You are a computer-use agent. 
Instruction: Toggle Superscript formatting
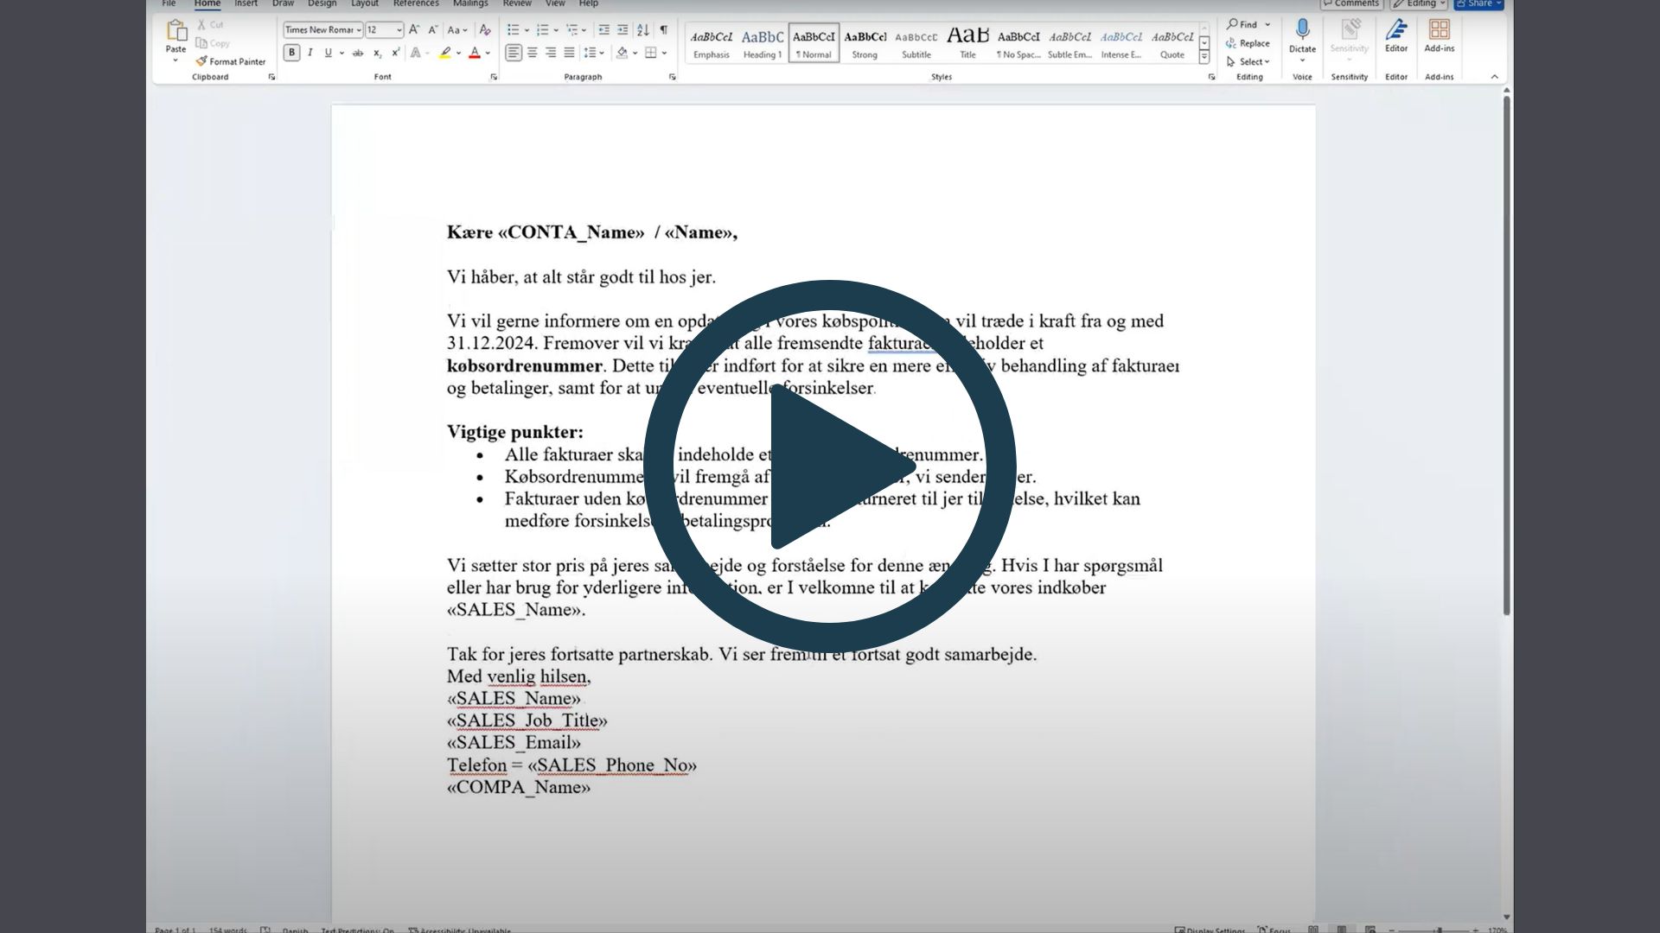tap(395, 53)
